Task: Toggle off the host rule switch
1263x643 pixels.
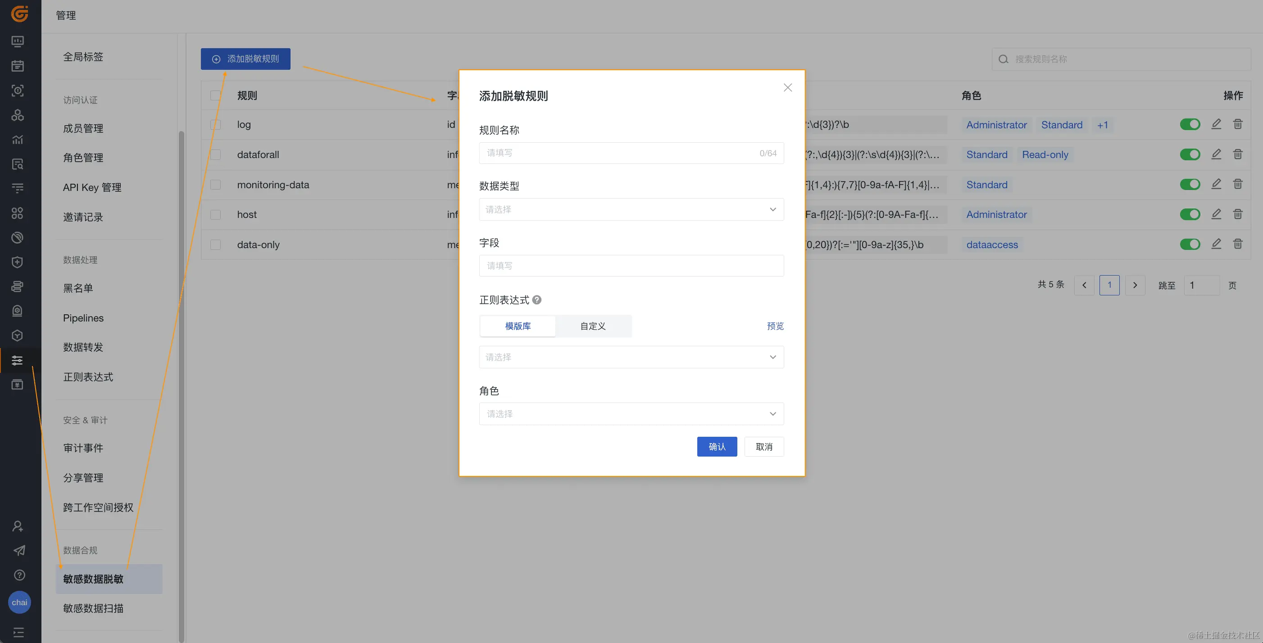Action: coord(1190,214)
